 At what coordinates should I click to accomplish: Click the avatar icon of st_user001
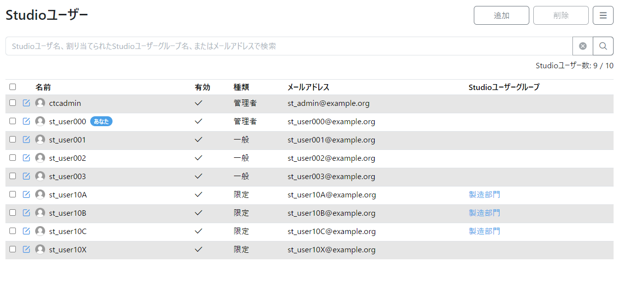point(40,140)
